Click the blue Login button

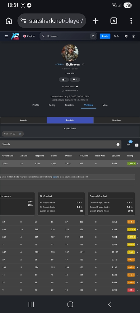click(105, 36)
